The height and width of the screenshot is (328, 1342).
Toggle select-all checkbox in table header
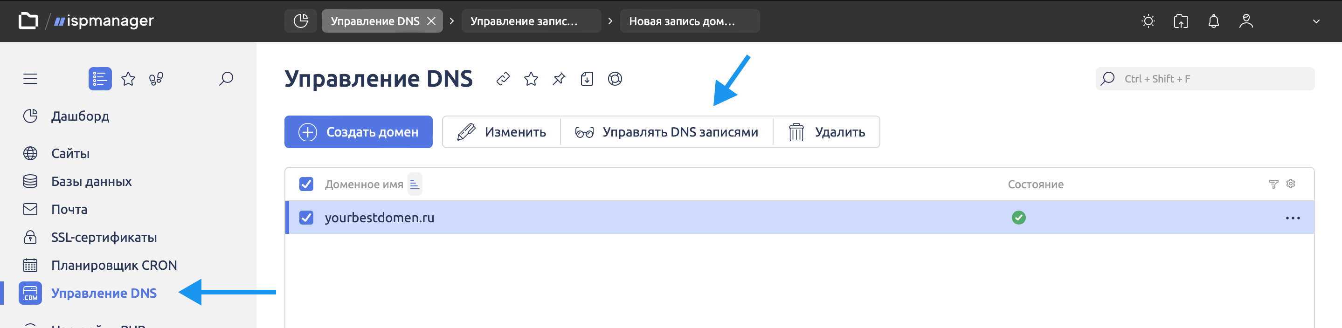point(306,184)
